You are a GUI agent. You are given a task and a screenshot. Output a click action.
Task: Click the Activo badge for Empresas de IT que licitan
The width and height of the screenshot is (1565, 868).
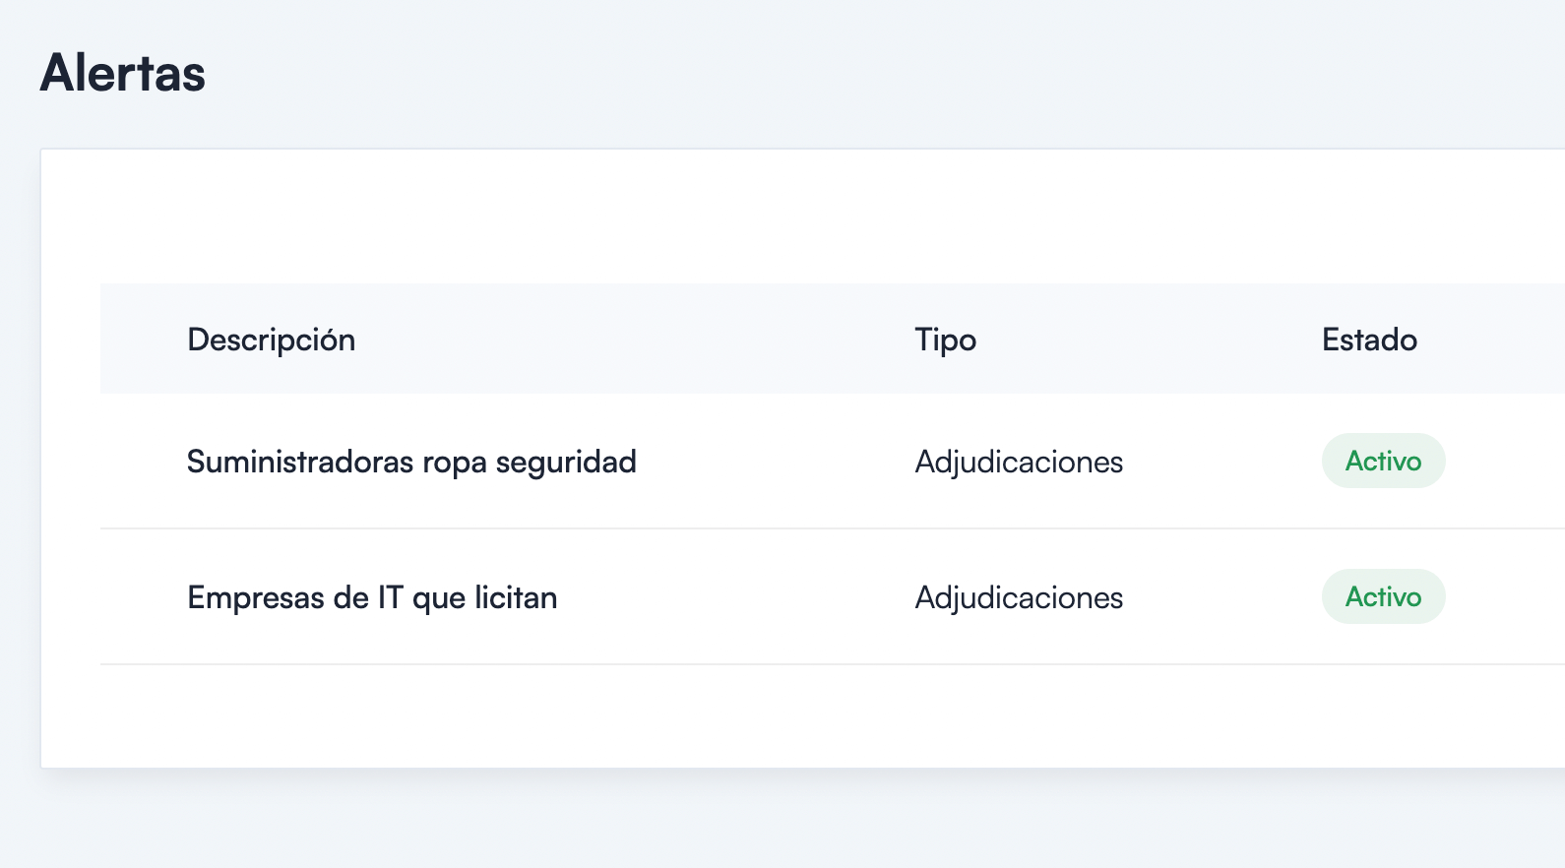pyautogui.click(x=1383, y=596)
